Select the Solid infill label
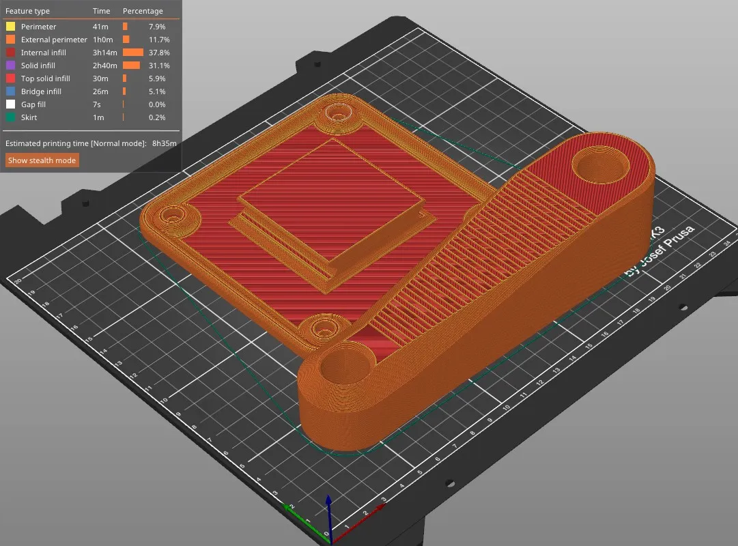Image resolution: width=738 pixels, height=546 pixels. (x=38, y=66)
